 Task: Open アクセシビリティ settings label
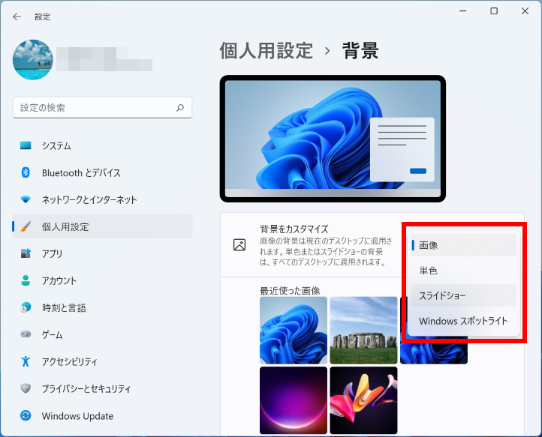(x=70, y=362)
